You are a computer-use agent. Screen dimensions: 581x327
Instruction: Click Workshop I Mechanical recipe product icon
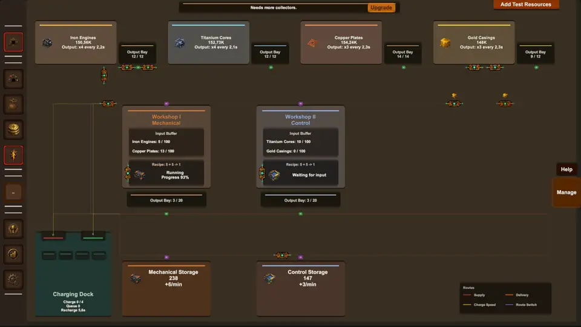coord(140,174)
